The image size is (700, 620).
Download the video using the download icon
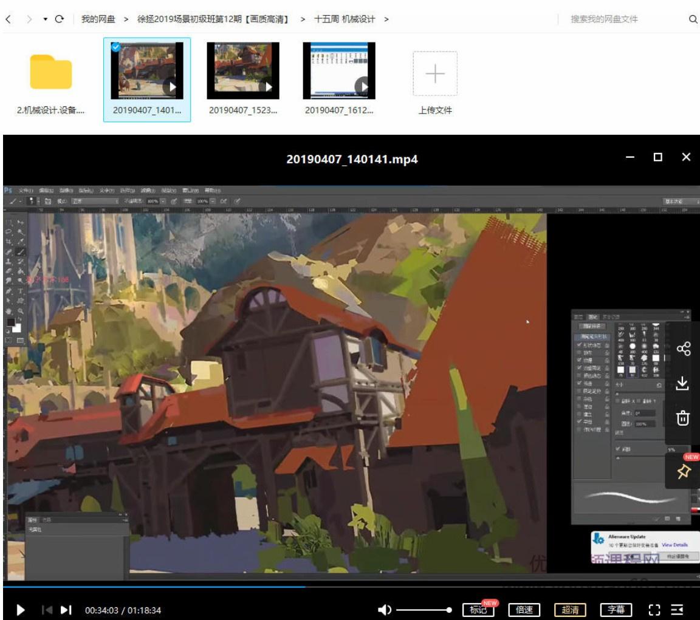(684, 383)
